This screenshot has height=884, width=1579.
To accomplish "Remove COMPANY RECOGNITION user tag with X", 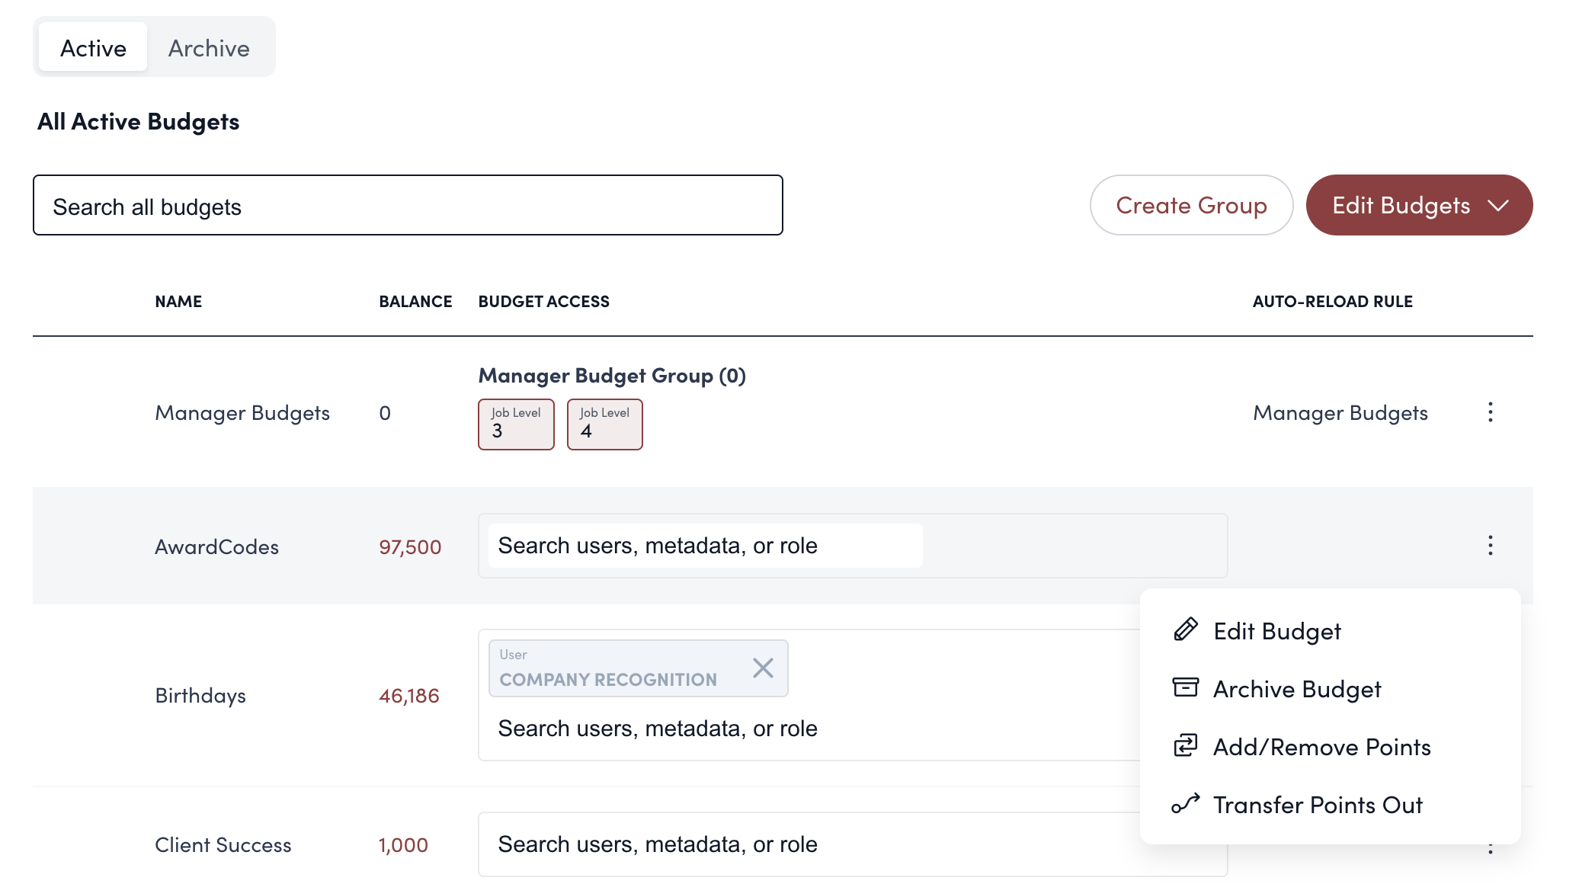I will tap(763, 668).
